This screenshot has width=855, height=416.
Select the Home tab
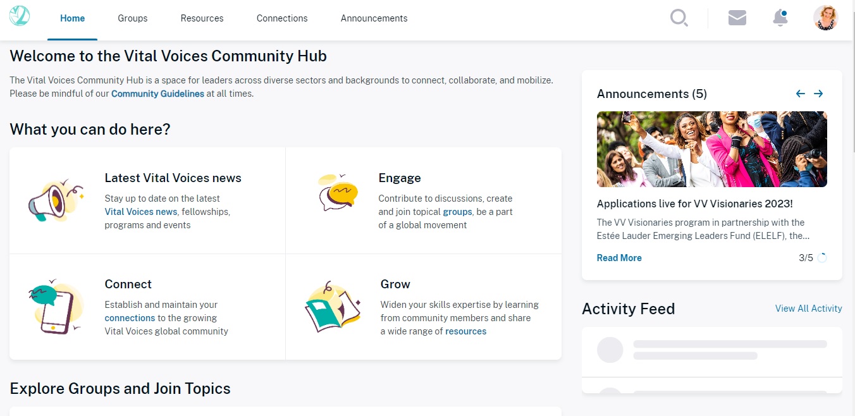[x=72, y=18]
